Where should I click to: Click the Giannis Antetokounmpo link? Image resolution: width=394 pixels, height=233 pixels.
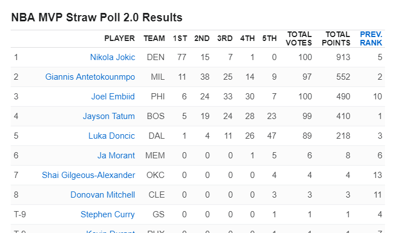coord(90,77)
